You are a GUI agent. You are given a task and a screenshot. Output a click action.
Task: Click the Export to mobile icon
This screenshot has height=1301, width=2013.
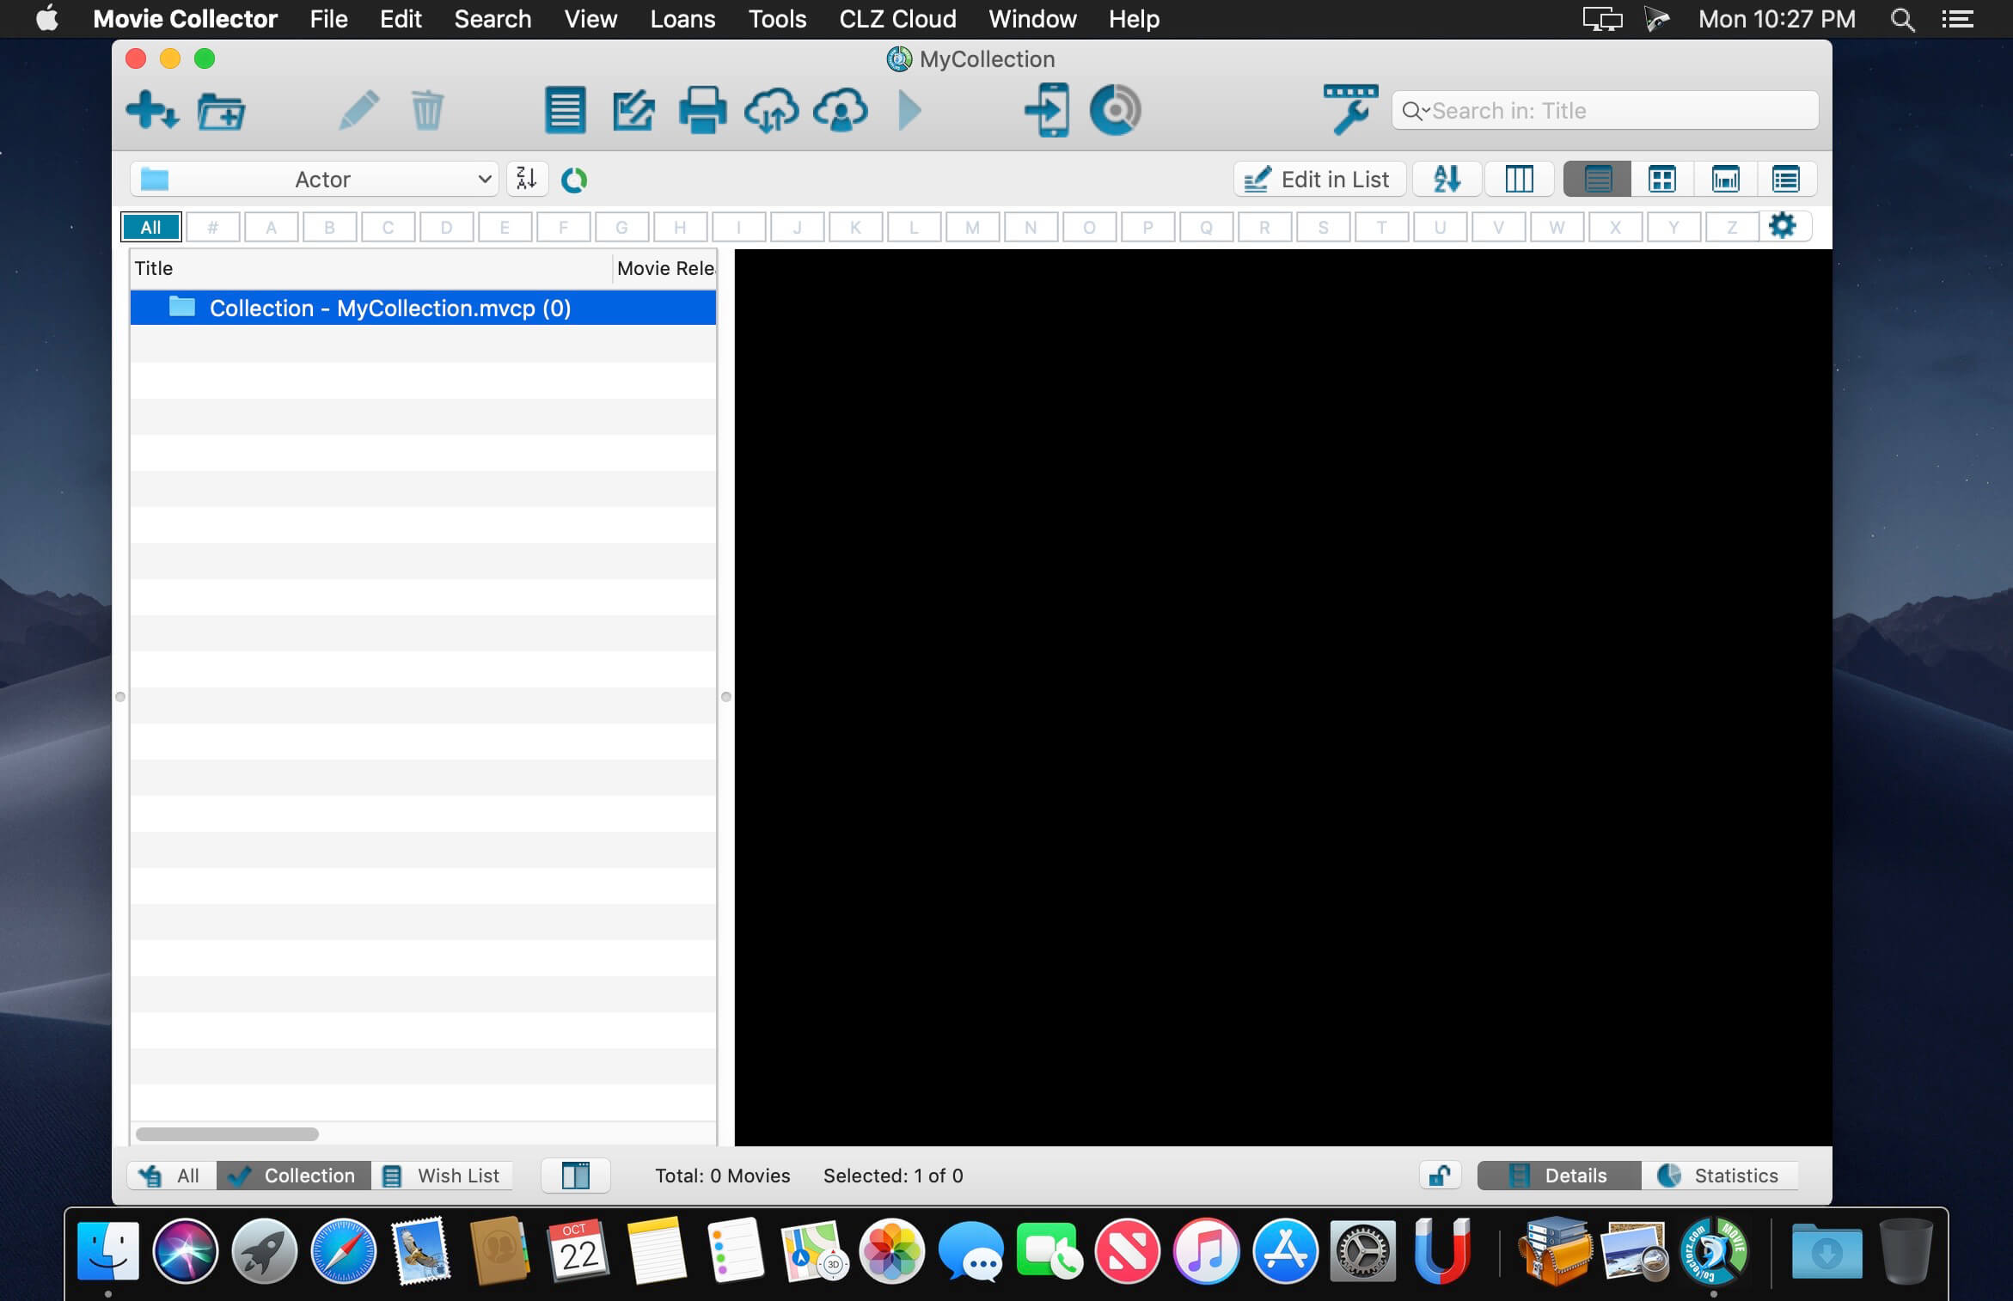[x=1047, y=110]
